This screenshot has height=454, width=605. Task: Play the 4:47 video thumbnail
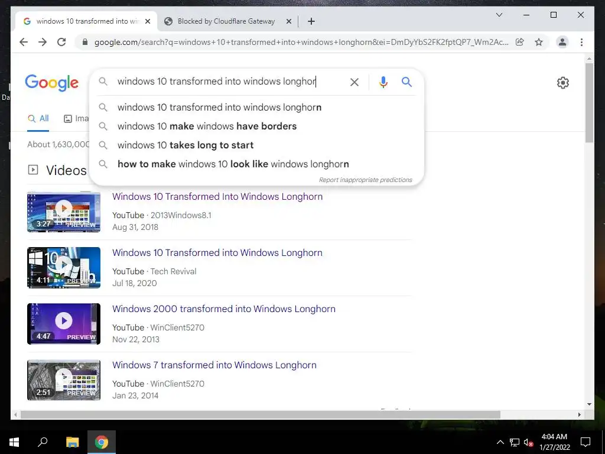(64, 324)
